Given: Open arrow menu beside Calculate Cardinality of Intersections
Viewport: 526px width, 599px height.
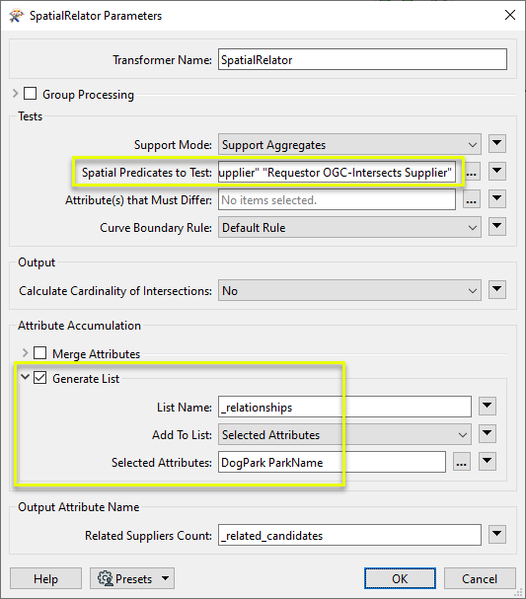Looking at the screenshot, I should pyautogui.click(x=497, y=290).
